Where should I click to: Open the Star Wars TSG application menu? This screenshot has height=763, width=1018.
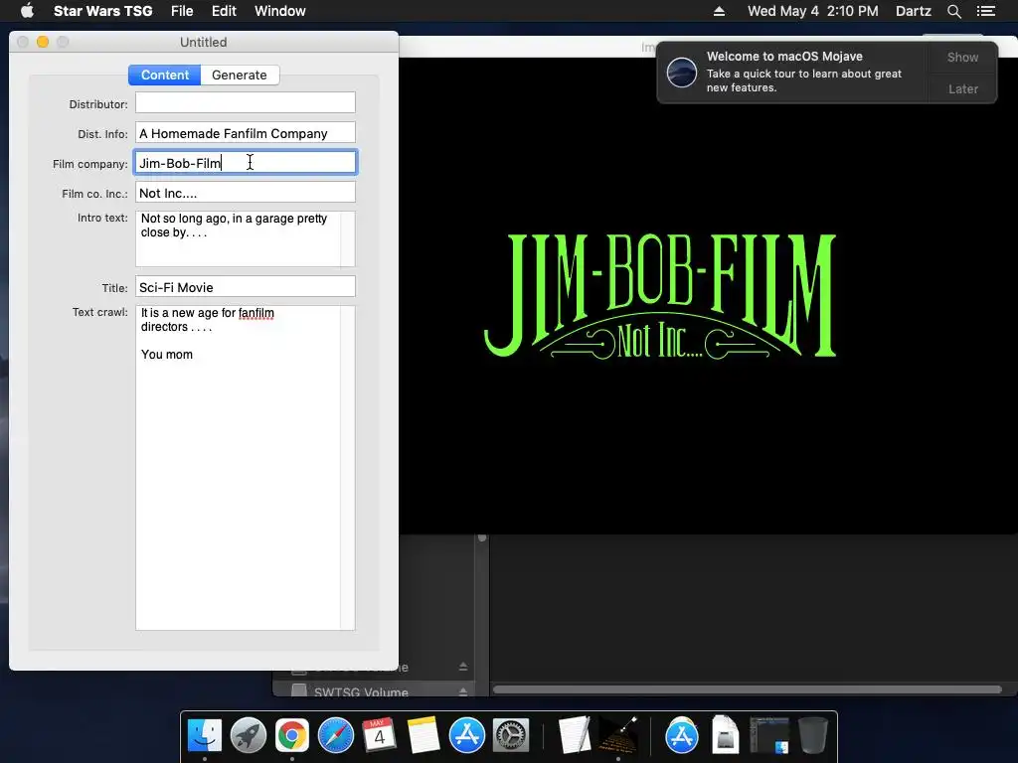(x=102, y=11)
